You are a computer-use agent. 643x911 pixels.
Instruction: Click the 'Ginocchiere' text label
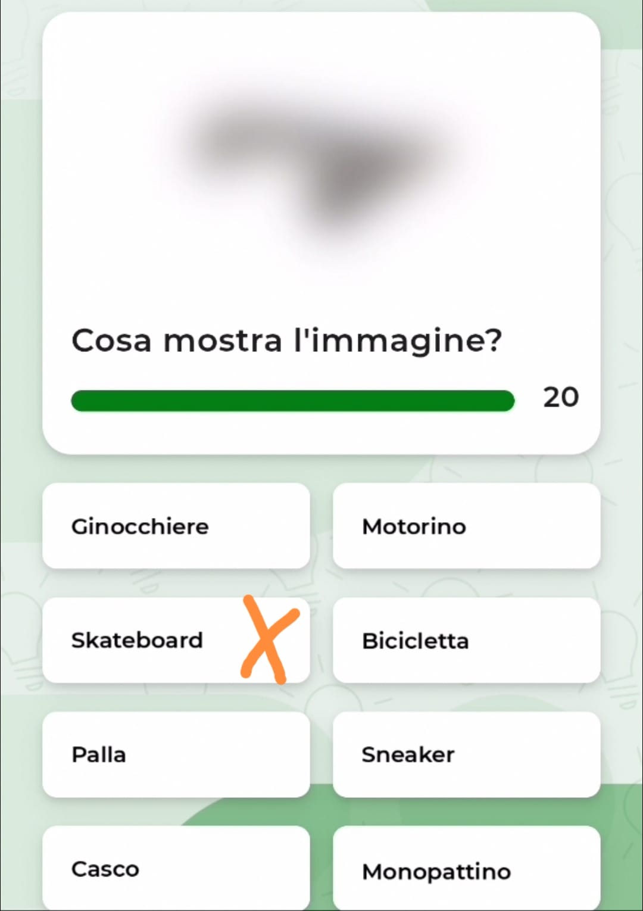click(140, 526)
